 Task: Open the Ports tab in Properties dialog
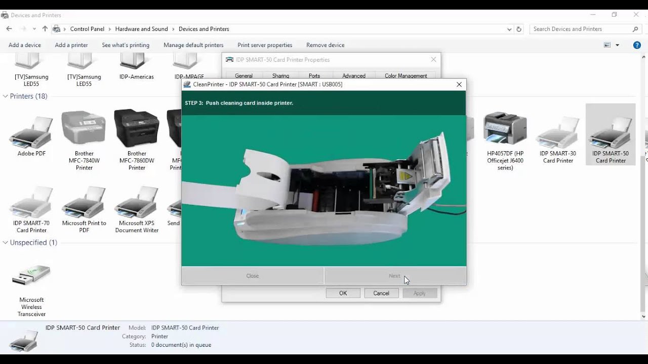point(314,76)
